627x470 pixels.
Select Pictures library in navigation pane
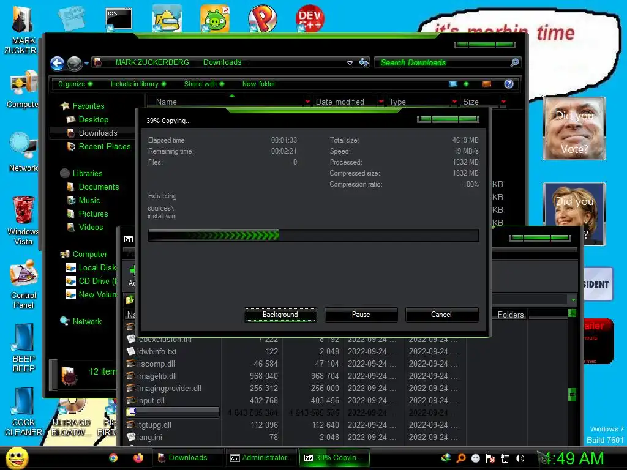[93, 214]
